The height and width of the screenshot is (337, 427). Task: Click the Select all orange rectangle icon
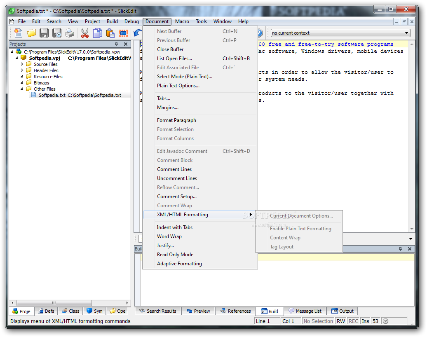pos(123,33)
